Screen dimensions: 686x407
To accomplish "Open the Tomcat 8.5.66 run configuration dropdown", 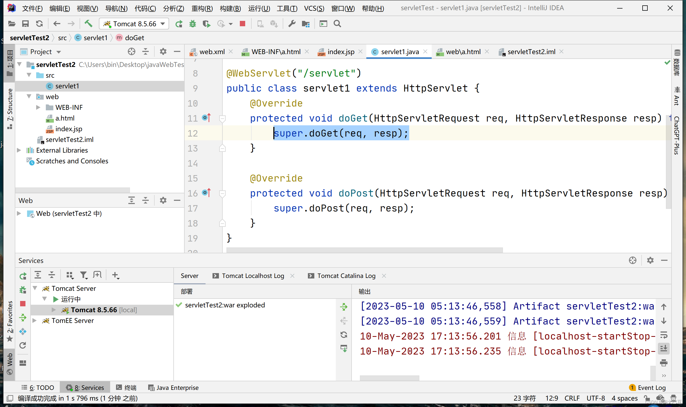I will point(134,24).
